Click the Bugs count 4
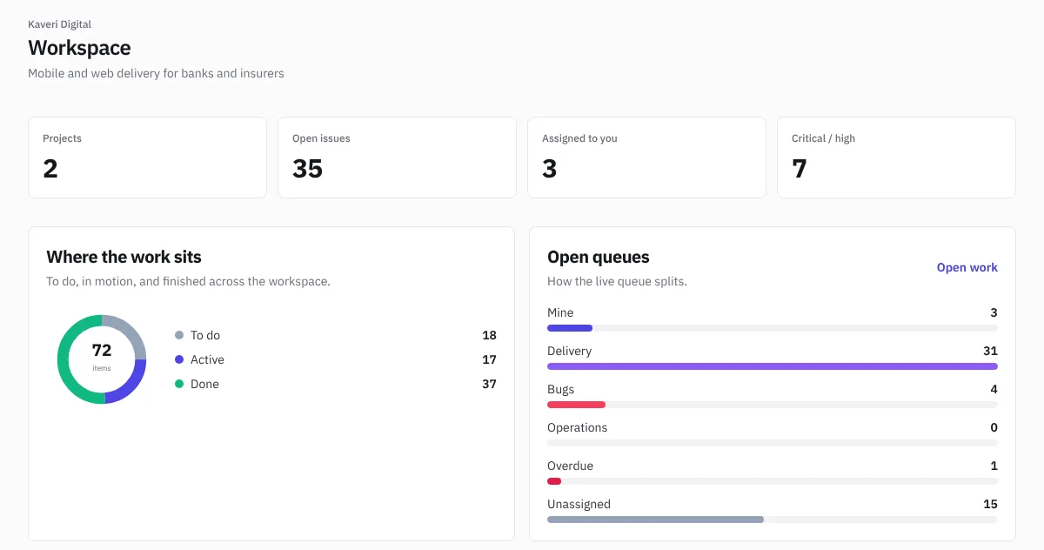The width and height of the screenshot is (1044, 550). click(994, 389)
